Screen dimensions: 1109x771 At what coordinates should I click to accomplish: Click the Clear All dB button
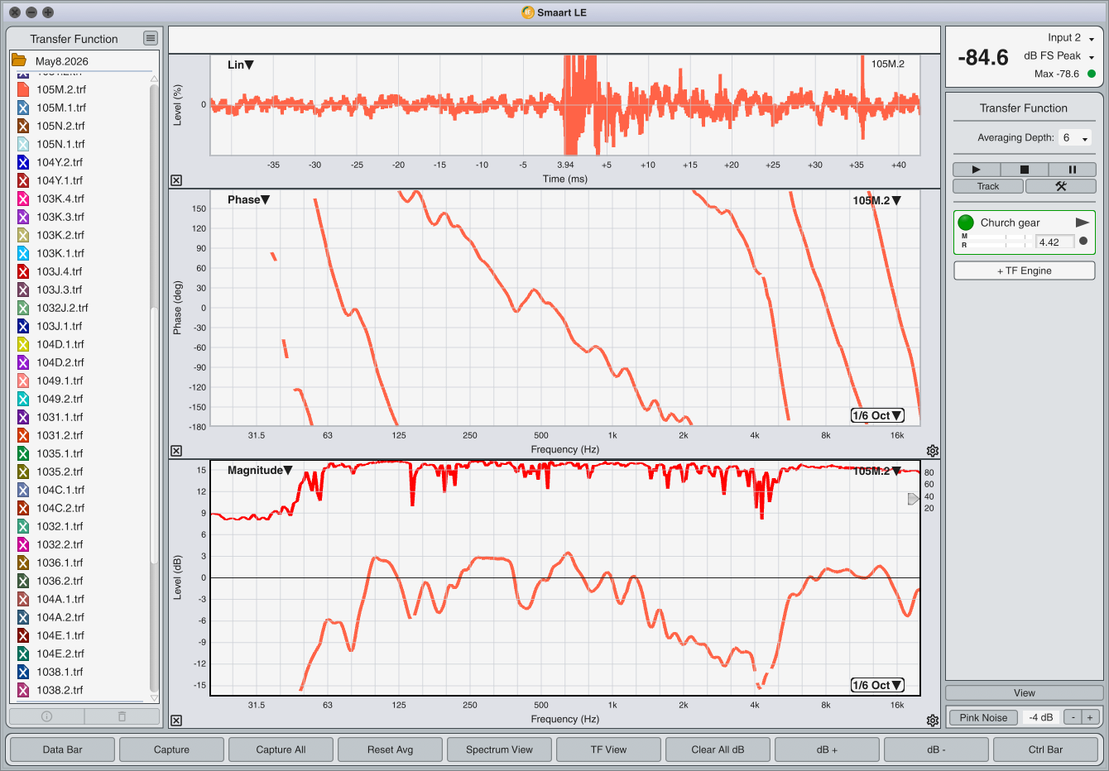click(x=718, y=749)
